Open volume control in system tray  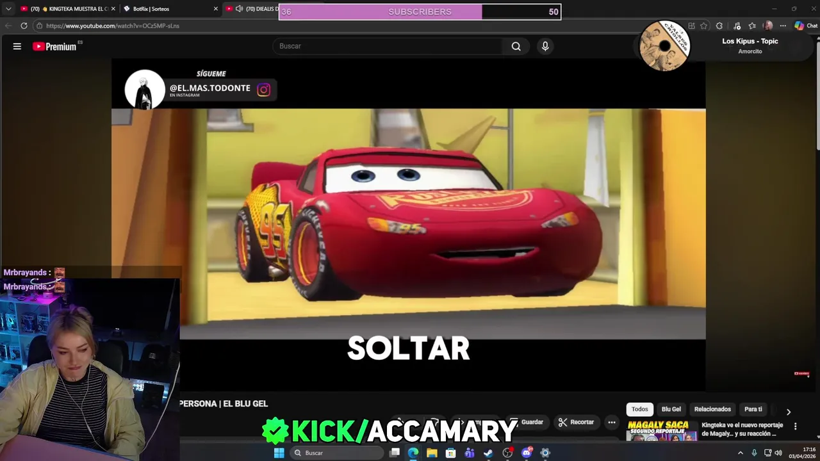click(778, 453)
